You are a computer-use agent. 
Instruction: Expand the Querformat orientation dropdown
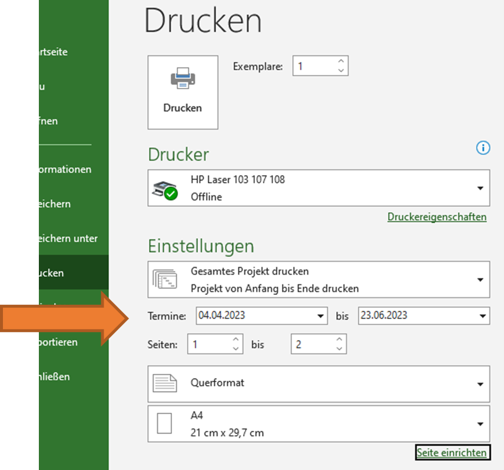[x=480, y=383]
